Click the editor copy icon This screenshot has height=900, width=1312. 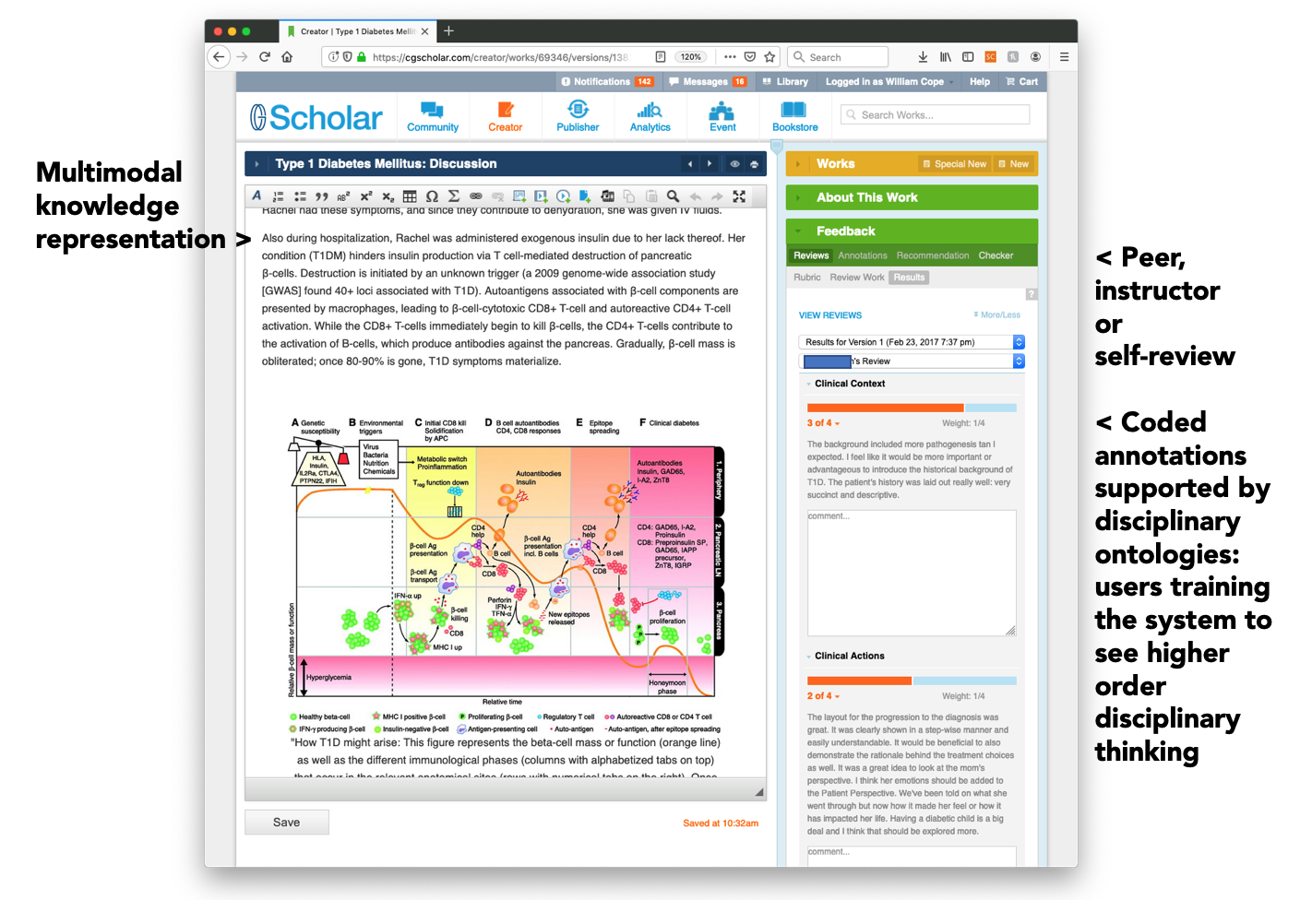[x=629, y=196]
